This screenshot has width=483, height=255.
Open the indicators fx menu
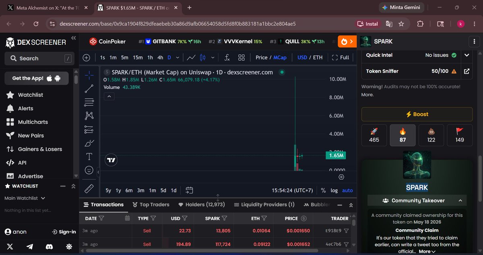[227, 58]
